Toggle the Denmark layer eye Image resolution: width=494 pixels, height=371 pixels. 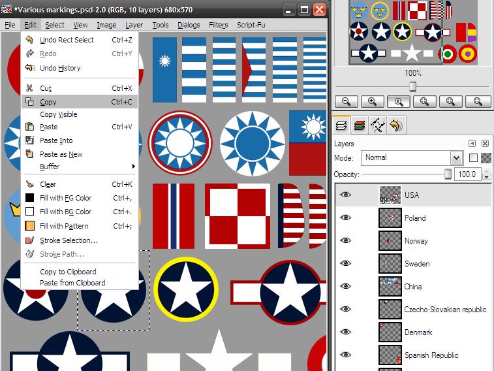(346, 332)
